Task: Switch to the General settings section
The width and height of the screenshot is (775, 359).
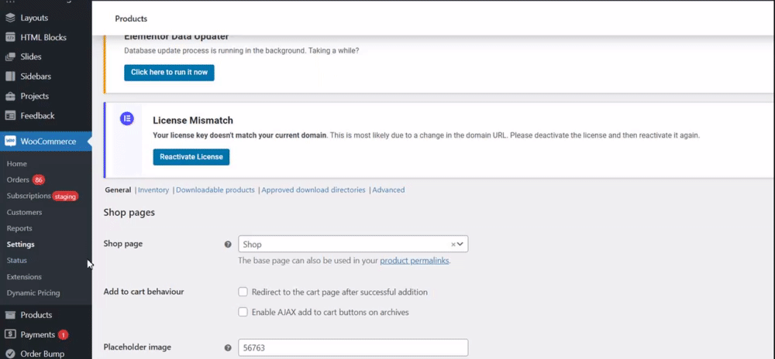Action: [118, 190]
